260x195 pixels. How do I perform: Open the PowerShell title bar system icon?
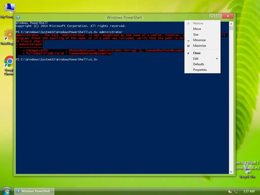18,17
